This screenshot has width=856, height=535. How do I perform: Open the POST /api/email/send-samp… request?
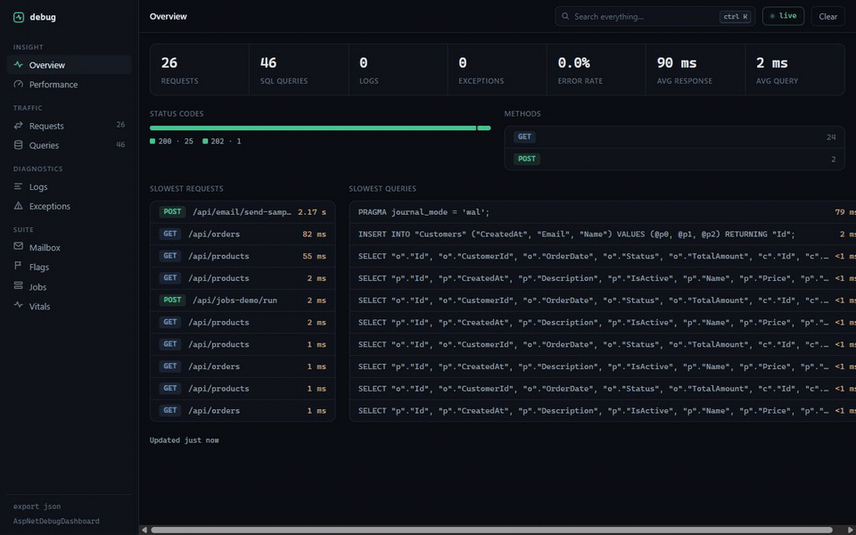coord(243,212)
